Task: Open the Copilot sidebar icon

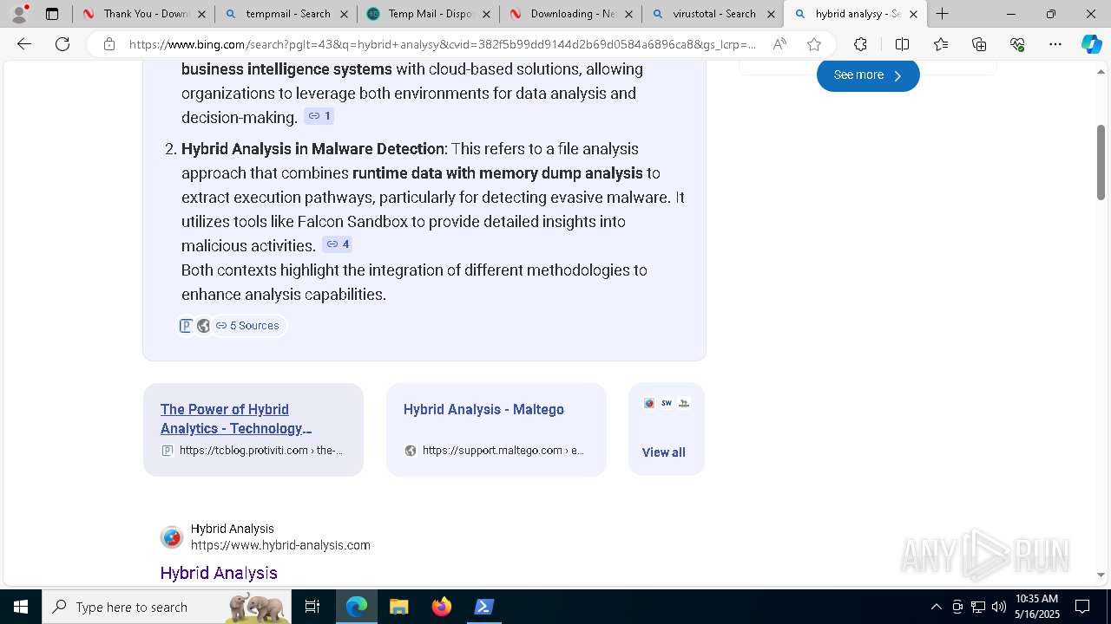Action: pyautogui.click(x=1091, y=44)
